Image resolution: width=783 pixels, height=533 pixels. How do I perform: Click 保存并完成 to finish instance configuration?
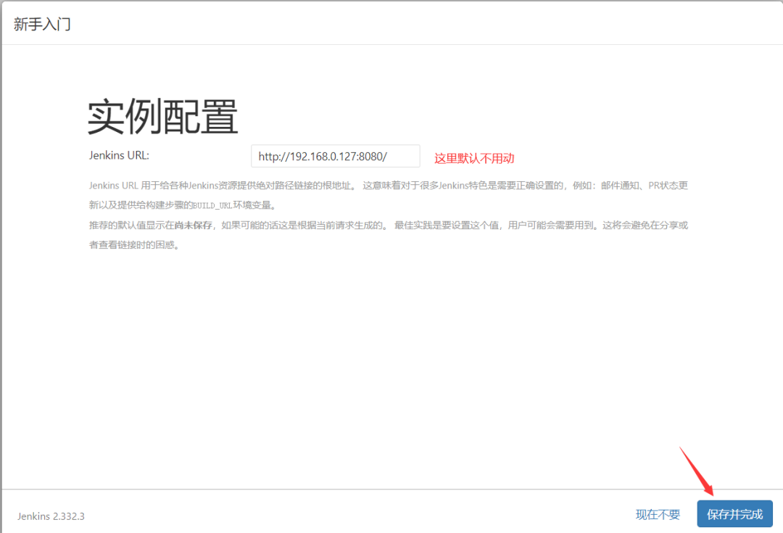tap(734, 514)
